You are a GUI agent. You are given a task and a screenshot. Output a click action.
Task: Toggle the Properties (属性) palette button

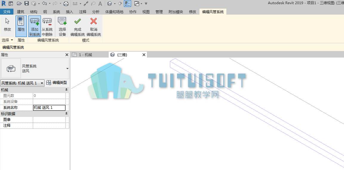click(x=21, y=26)
